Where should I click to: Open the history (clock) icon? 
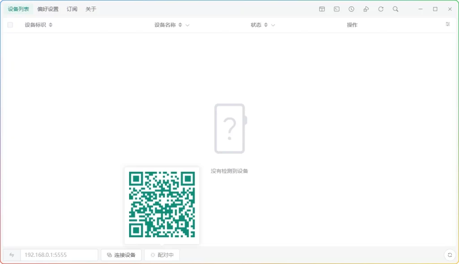click(x=351, y=9)
